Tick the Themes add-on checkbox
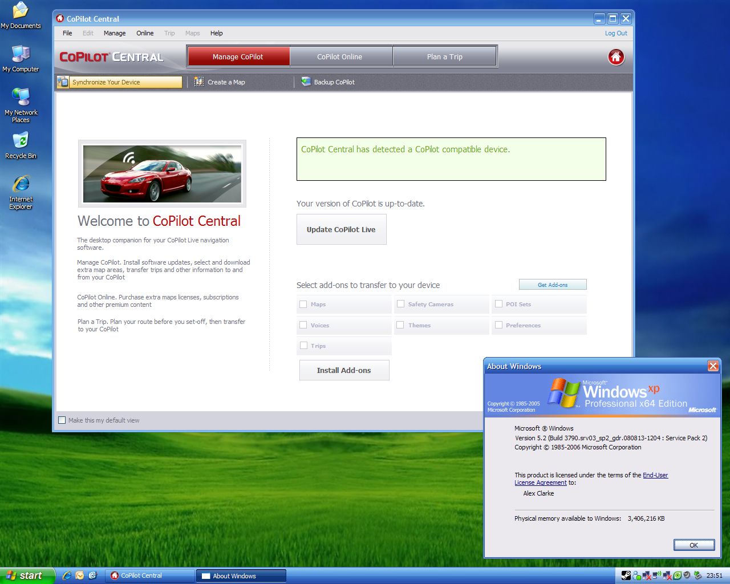Viewport: 730px width, 584px height. pos(400,325)
